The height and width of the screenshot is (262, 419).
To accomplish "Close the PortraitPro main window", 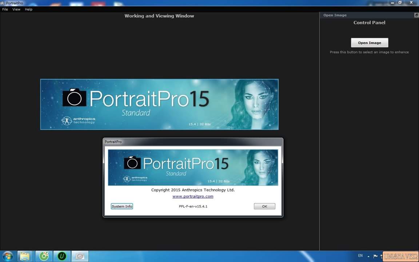I will (x=411, y=3).
